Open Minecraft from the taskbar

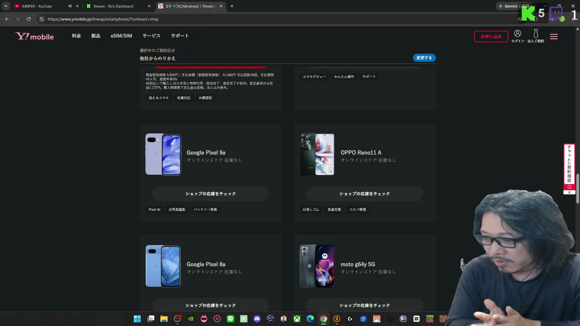(x=430, y=319)
